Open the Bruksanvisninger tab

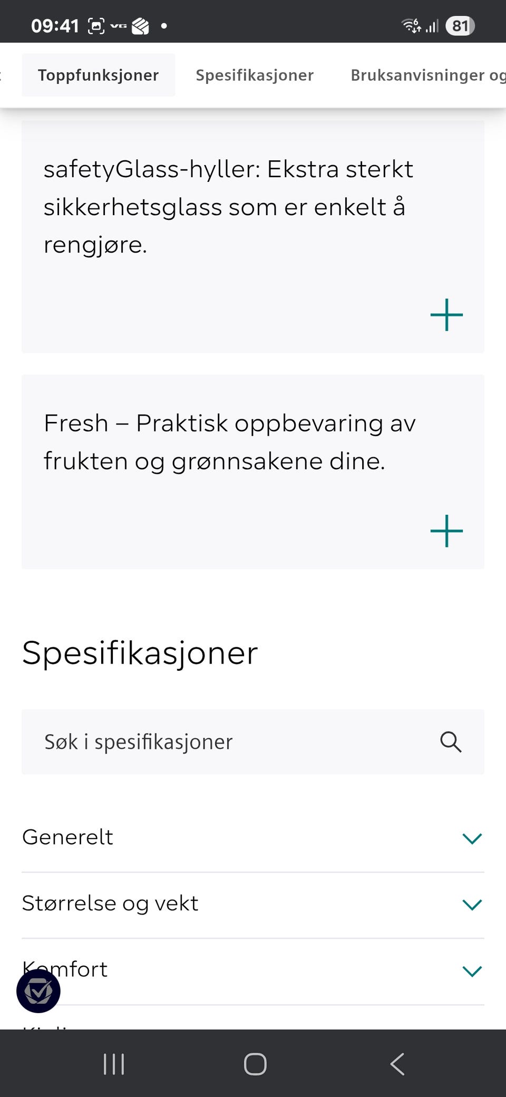pos(428,75)
